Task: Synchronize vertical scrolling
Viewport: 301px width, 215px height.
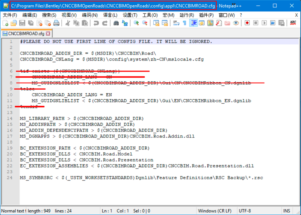Action: pos(156,23)
